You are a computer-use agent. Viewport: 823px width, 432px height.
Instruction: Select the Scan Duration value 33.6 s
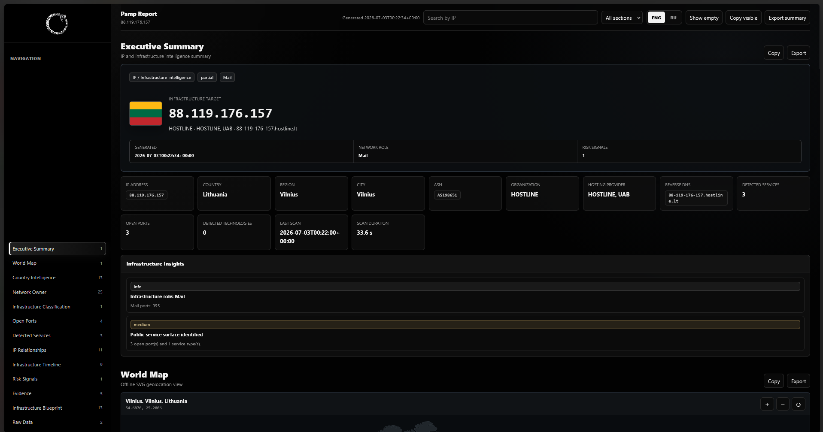[364, 233]
